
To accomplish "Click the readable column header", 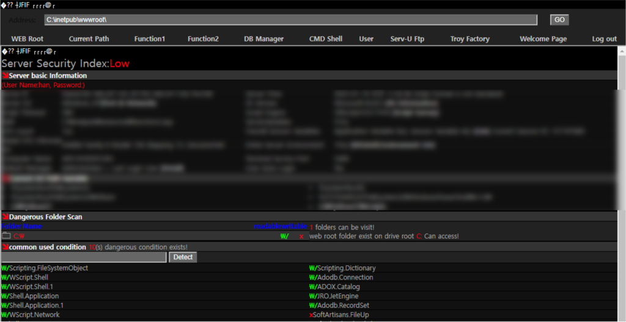I will [x=268, y=226].
